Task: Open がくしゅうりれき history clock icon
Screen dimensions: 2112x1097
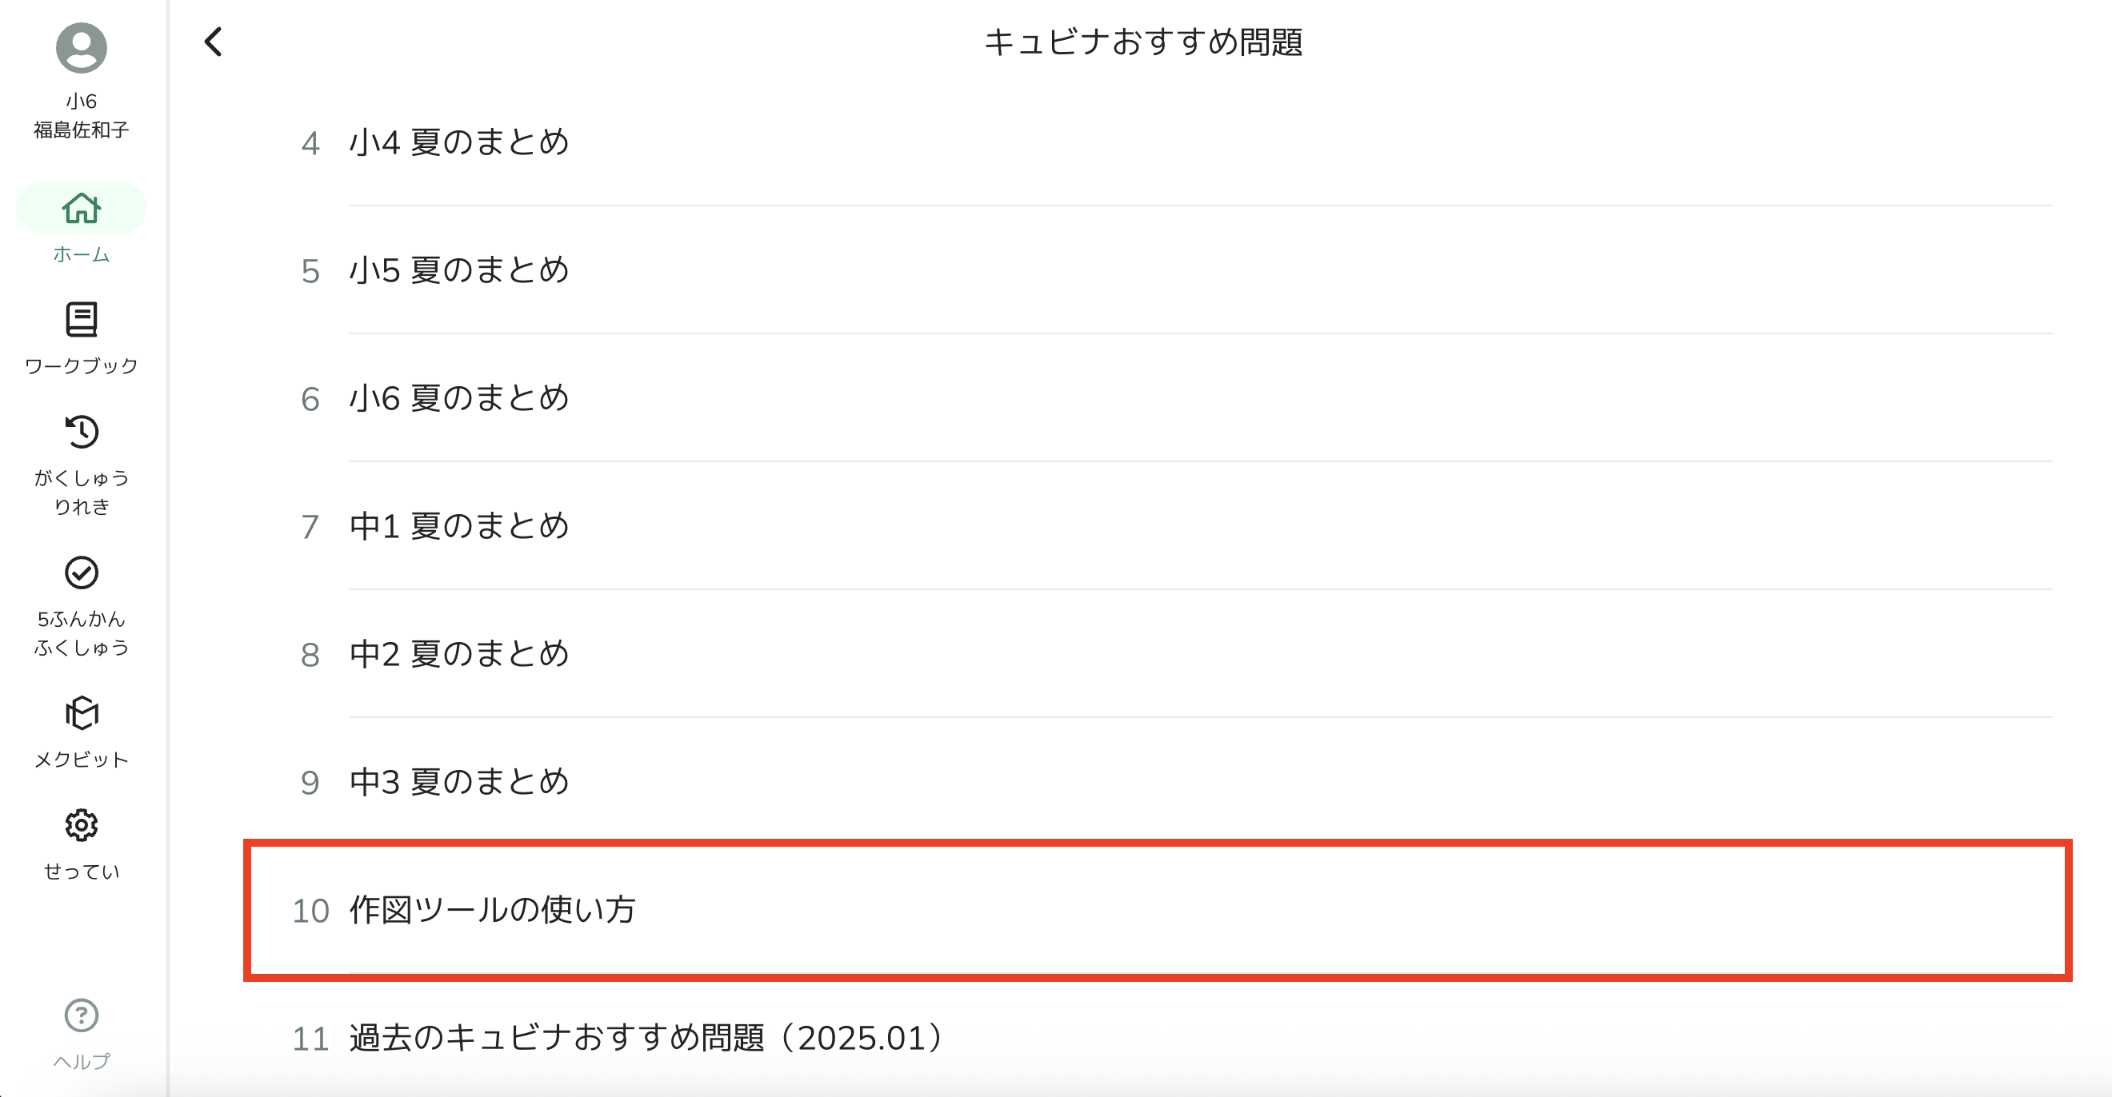Action: [x=81, y=432]
